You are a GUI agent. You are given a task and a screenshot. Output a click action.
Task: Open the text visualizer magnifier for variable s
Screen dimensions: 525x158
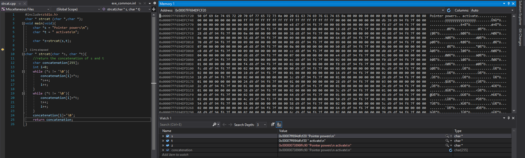447,136
